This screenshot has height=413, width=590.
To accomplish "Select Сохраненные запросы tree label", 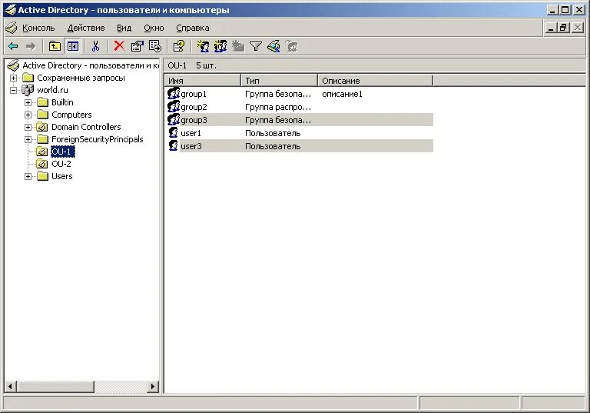I will [81, 78].
